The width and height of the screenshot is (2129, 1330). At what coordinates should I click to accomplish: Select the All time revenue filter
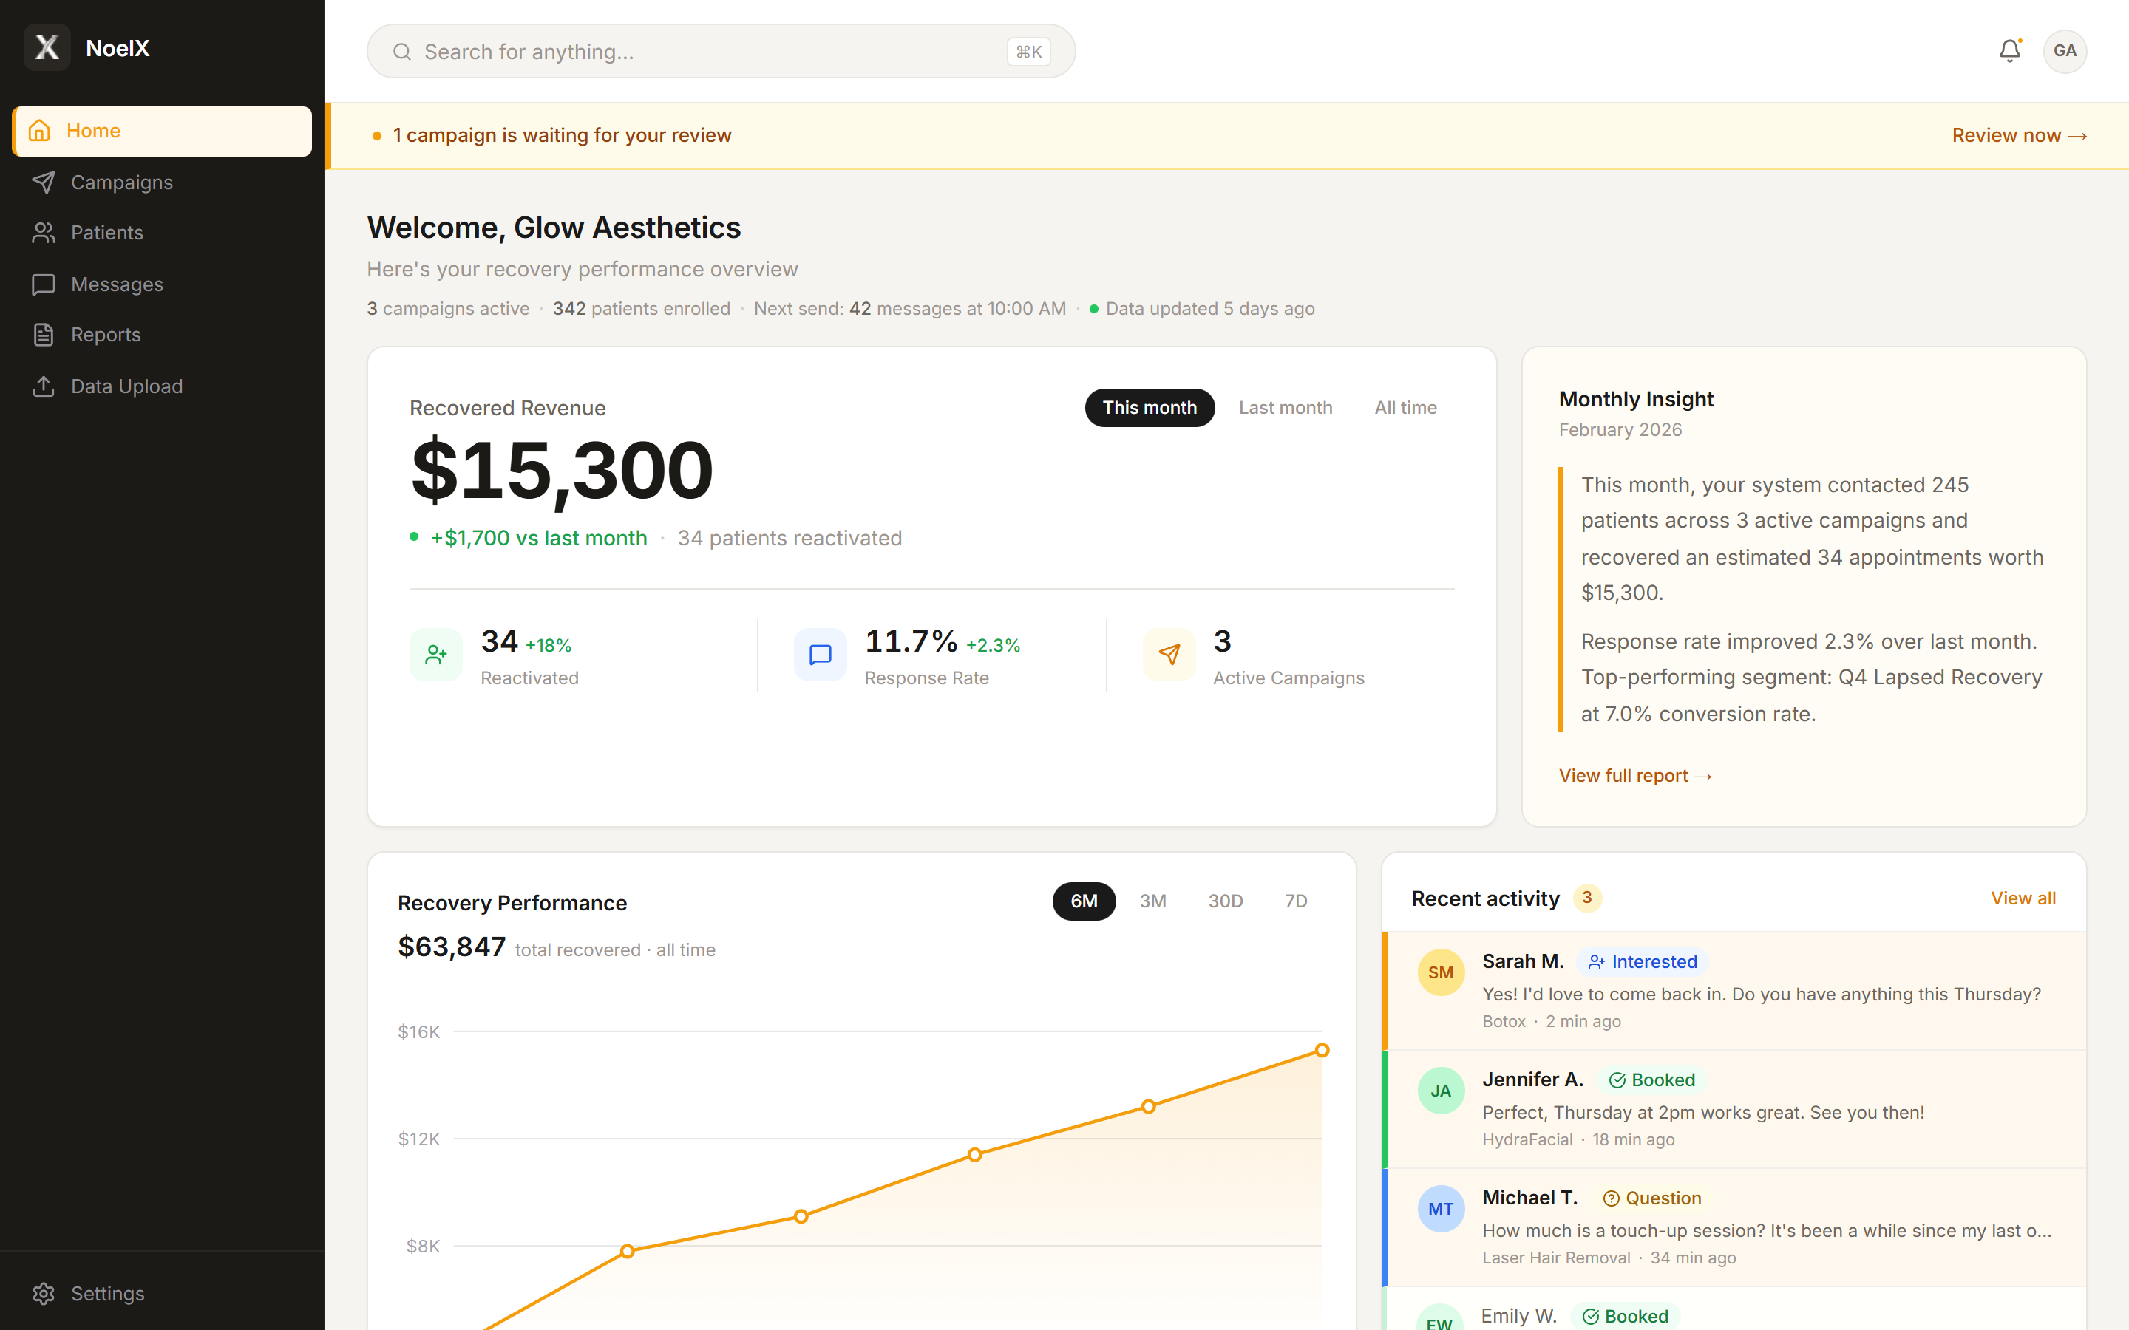(1405, 407)
